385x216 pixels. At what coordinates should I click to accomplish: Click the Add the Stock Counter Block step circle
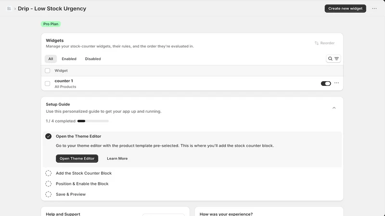(49, 173)
